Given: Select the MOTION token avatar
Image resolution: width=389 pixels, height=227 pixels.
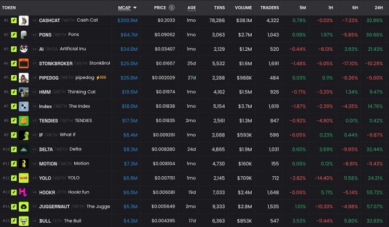Looking at the screenshot, I should click(x=23, y=164).
